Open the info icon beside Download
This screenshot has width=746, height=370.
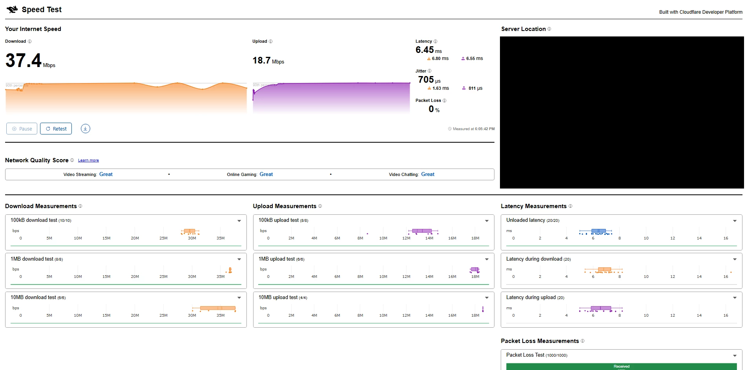coord(29,42)
